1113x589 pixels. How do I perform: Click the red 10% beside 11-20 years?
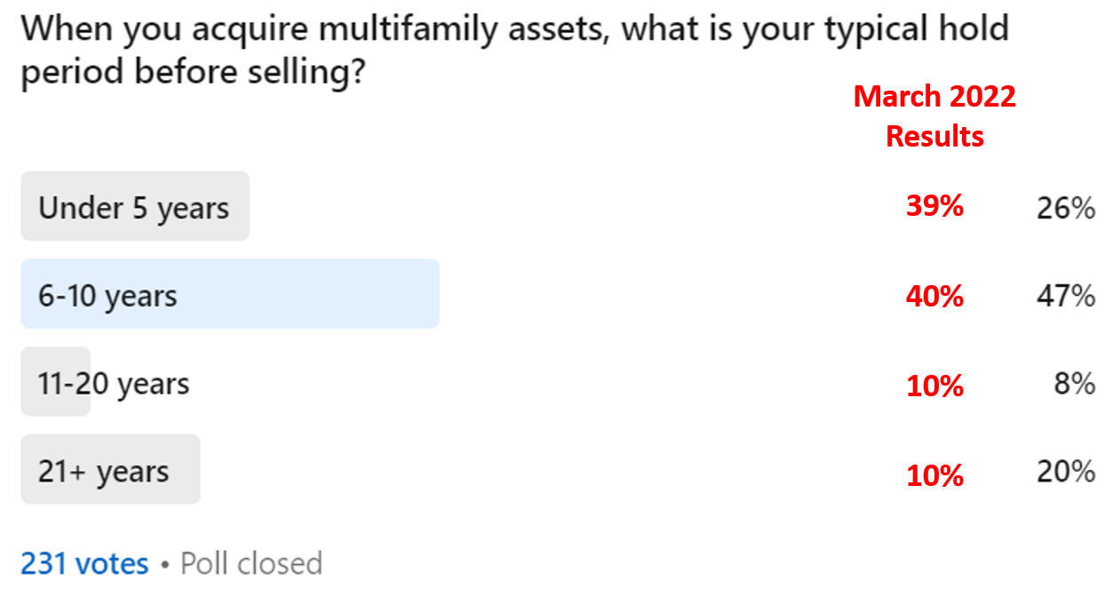(x=934, y=386)
